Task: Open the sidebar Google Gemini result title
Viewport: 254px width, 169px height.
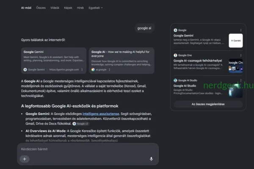Action: coord(183,35)
